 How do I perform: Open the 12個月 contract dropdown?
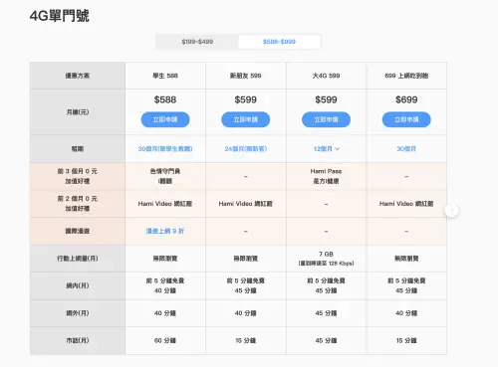pyautogui.click(x=327, y=149)
